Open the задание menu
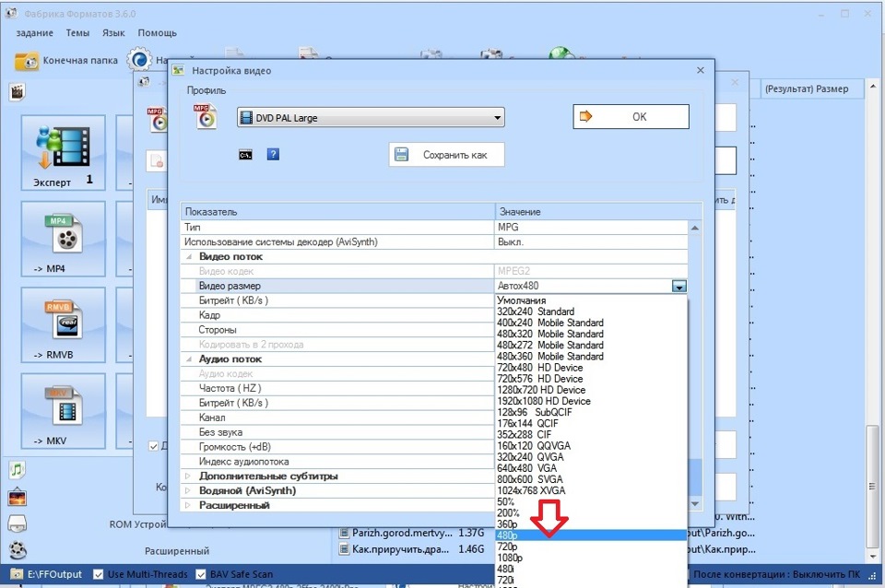Screen dimensions: 885x588 pos(34,33)
